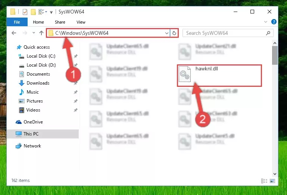This screenshot has width=287, height=195.
Task: Click the pin icon next to Pictures
Action: (76, 101)
